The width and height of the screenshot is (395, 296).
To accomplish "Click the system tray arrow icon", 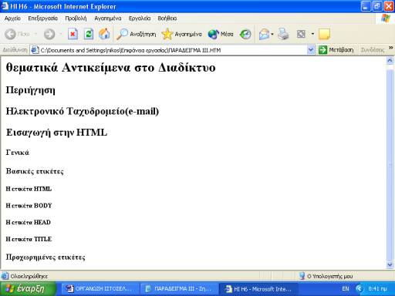I will point(360,288).
